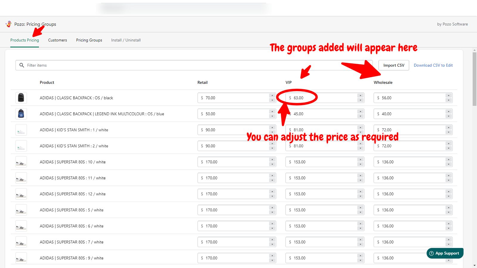Click the Pozo hand logo icon

(9, 24)
